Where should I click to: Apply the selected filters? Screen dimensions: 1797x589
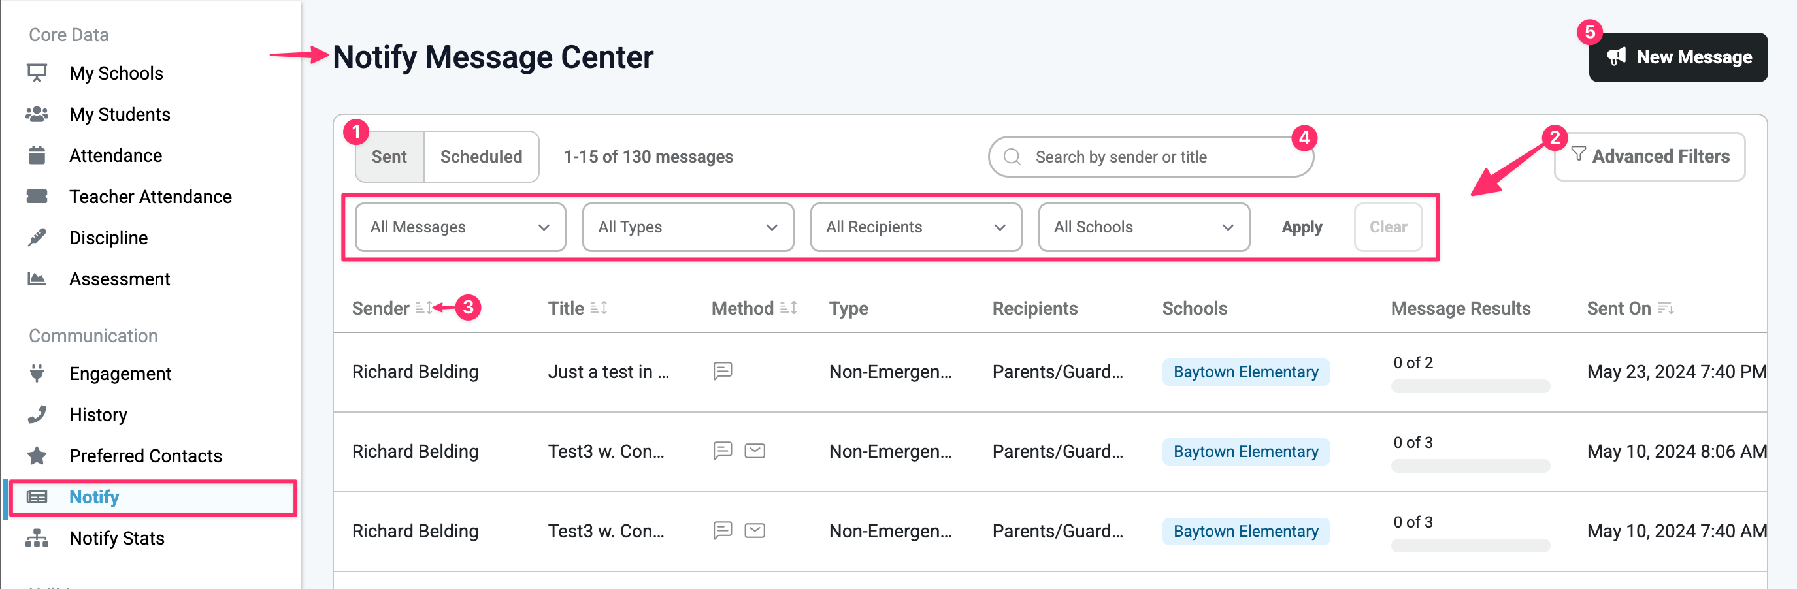click(x=1302, y=227)
